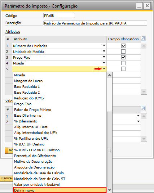The width and height of the screenshot is (154, 193).
Task: Click scroll up arrow of dropdown list
Action: [110, 75]
